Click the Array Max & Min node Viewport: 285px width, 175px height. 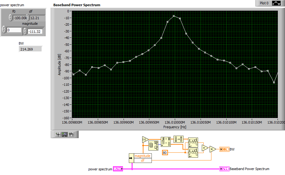(153, 146)
